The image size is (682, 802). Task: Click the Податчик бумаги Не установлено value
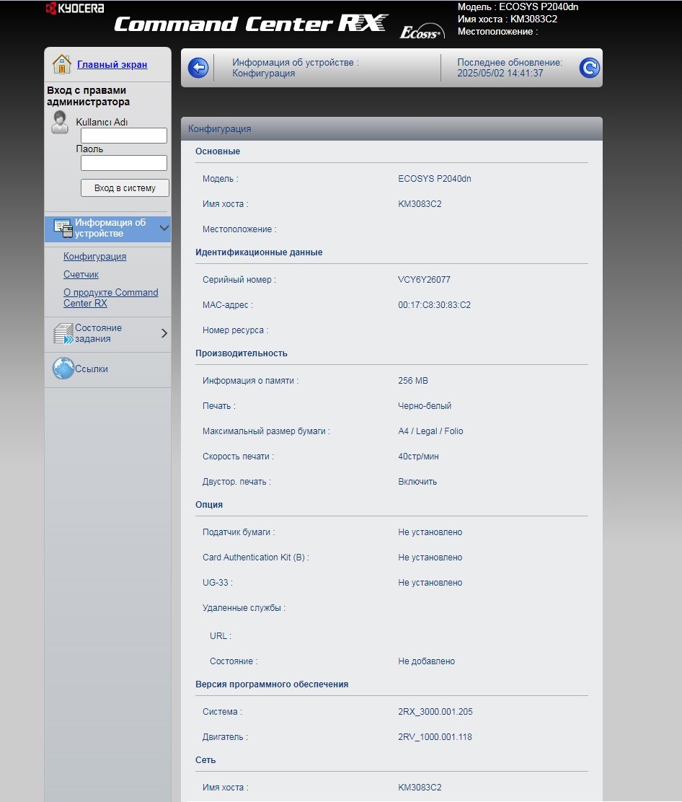(430, 532)
